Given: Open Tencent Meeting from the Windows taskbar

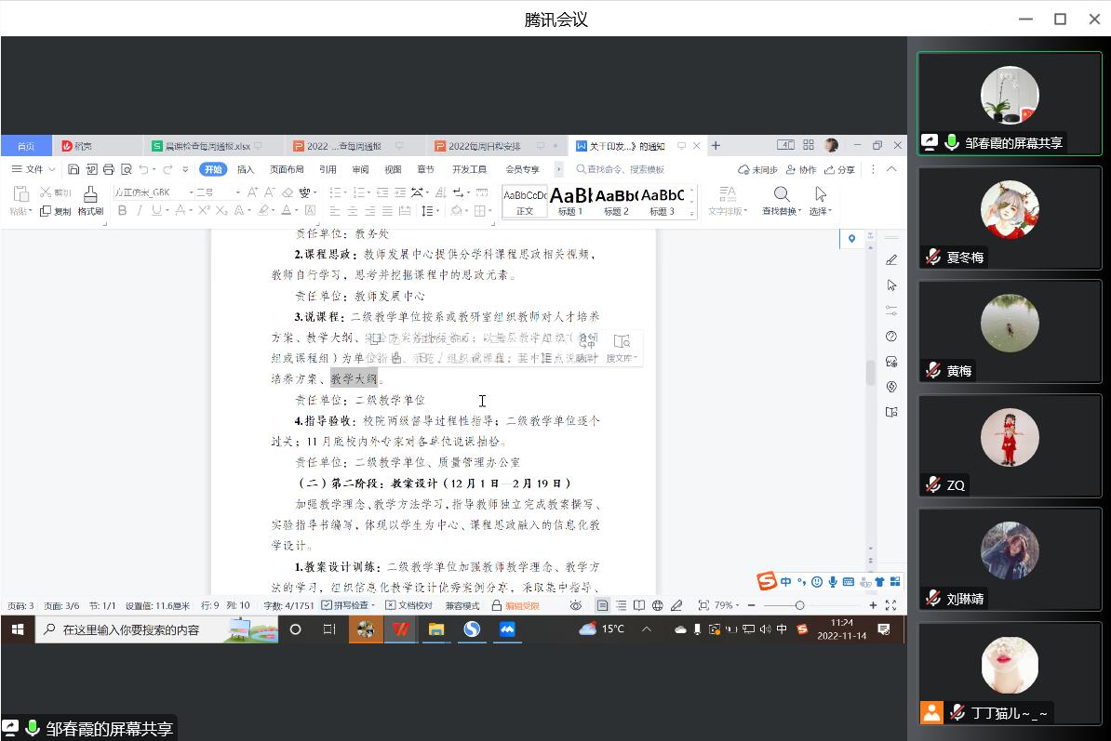Looking at the screenshot, I should [507, 629].
